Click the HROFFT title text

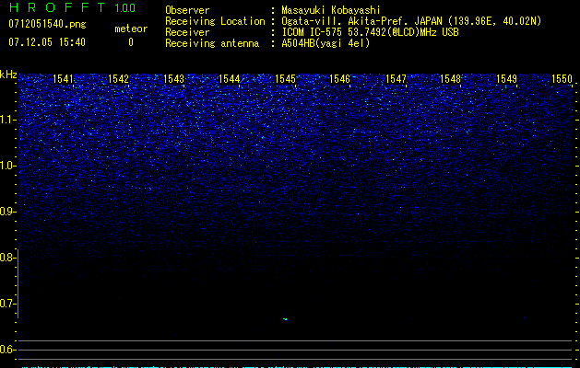point(57,7)
